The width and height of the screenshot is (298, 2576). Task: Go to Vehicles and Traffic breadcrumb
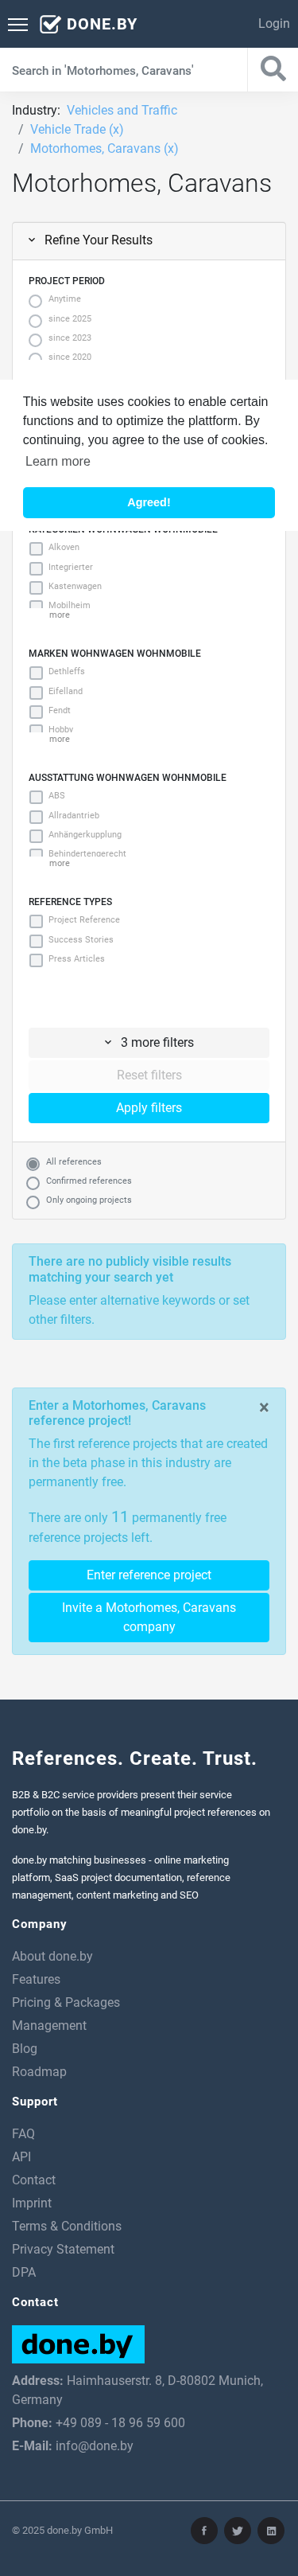click(x=122, y=110)
